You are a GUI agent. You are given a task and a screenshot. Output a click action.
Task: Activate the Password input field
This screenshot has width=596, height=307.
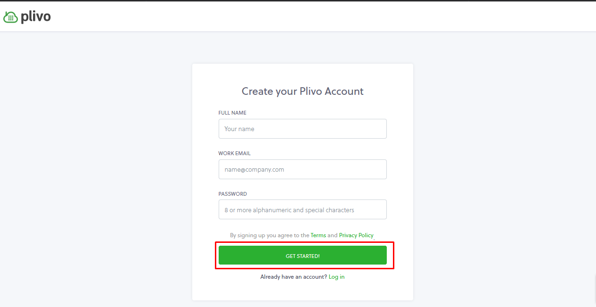(x=302, y=209)
